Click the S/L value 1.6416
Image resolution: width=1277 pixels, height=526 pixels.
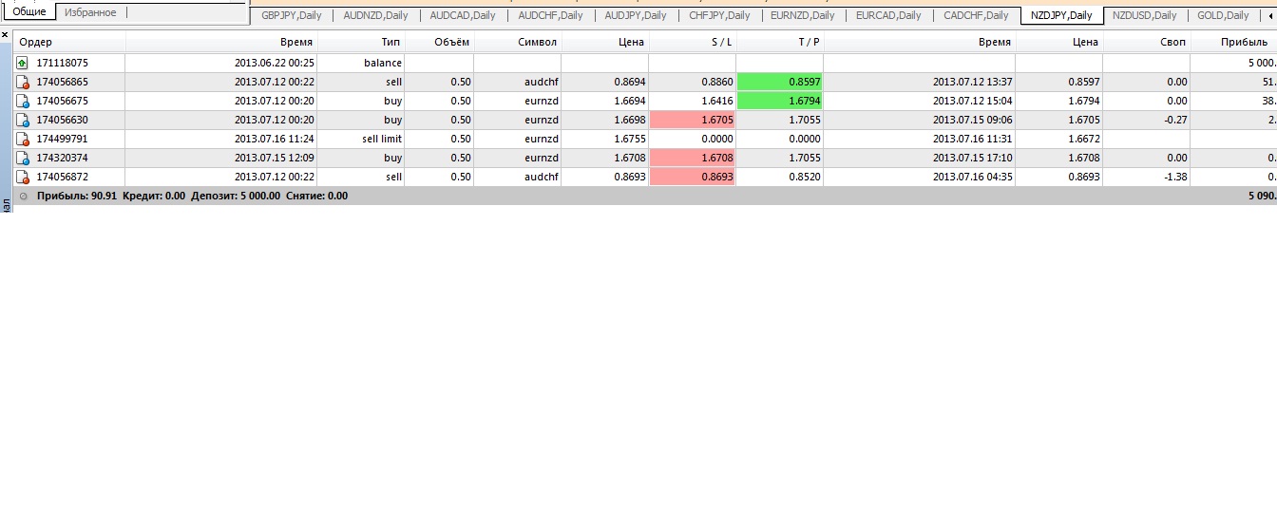click(717, 101)
